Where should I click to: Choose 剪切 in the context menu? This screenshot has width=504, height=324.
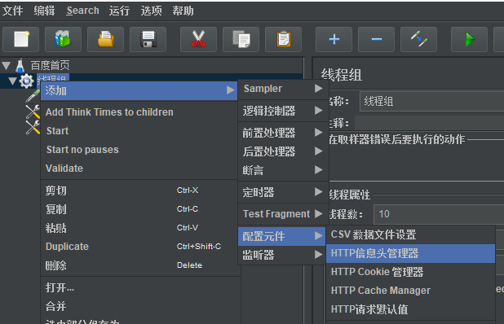[139, 190]
